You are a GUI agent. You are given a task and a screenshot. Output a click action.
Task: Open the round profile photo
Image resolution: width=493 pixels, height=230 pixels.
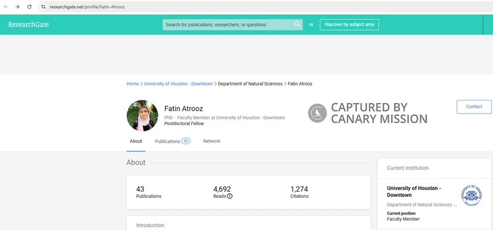click(x=142, y=115)
